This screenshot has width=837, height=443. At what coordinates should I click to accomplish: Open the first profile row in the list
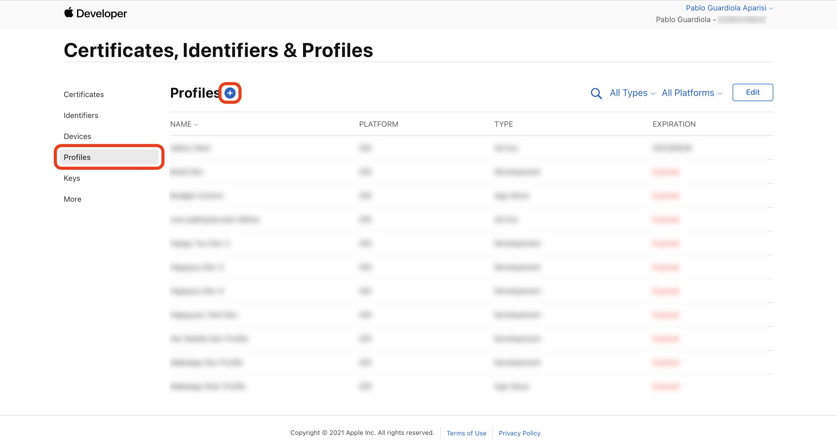point(190,148)
